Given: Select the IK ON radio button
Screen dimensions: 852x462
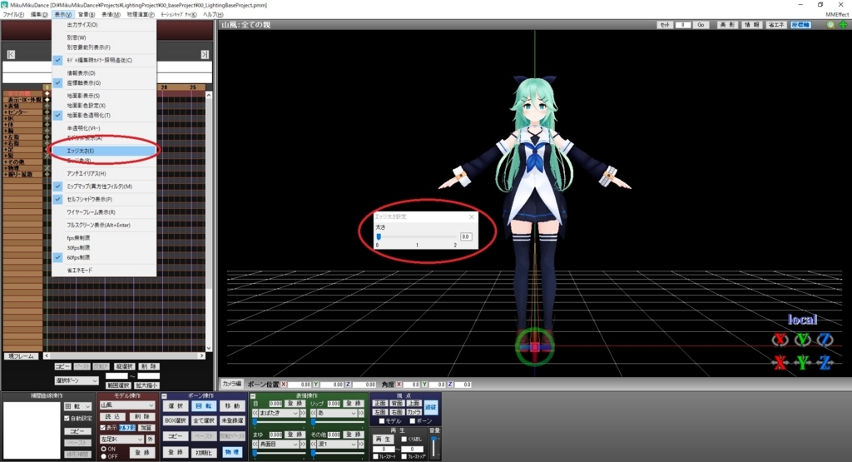Looking at the screenshot, I should click(x=104, y=449).
